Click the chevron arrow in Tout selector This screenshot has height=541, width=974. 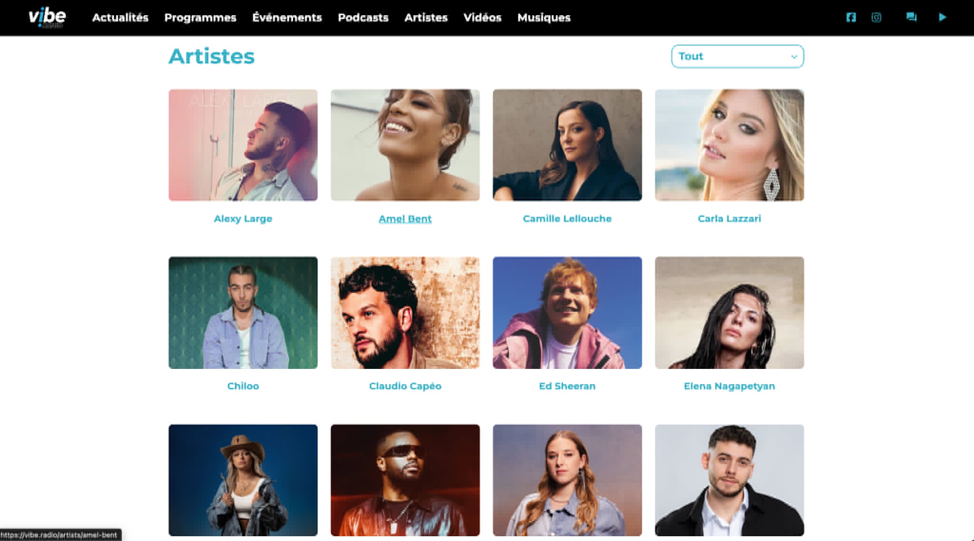pos(794,57)
